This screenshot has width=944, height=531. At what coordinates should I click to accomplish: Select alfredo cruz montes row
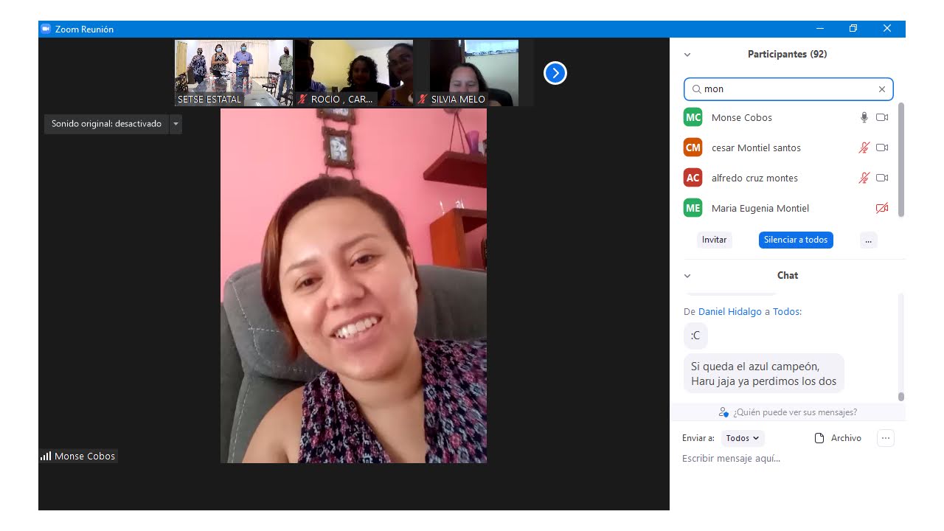[788, 178]
